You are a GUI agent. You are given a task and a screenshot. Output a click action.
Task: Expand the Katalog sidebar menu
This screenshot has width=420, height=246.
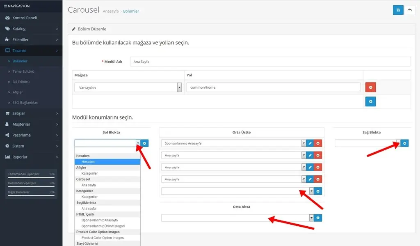[x=31, y=29]
